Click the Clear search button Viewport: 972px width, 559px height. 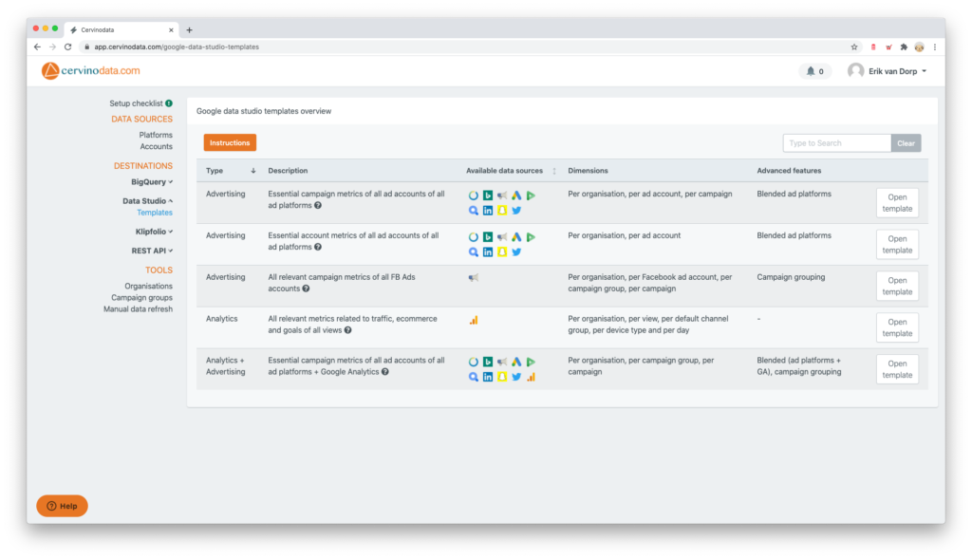click(906, 143)
